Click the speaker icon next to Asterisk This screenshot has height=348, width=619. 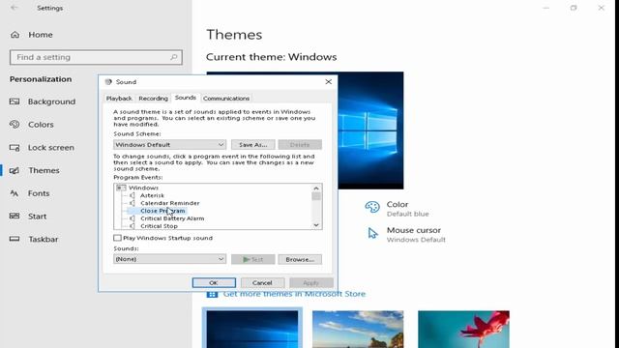tap(133, 195)
